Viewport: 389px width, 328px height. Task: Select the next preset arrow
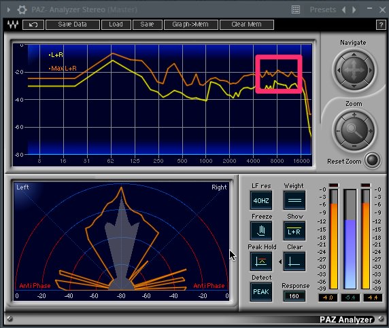pos(354,10)
